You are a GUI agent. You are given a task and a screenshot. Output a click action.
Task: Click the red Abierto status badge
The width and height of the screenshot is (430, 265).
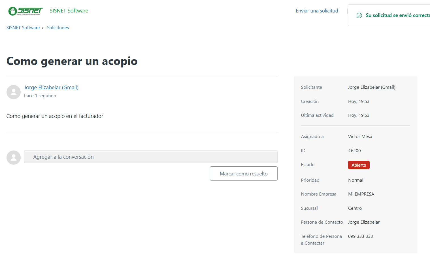tap(359, 165)
